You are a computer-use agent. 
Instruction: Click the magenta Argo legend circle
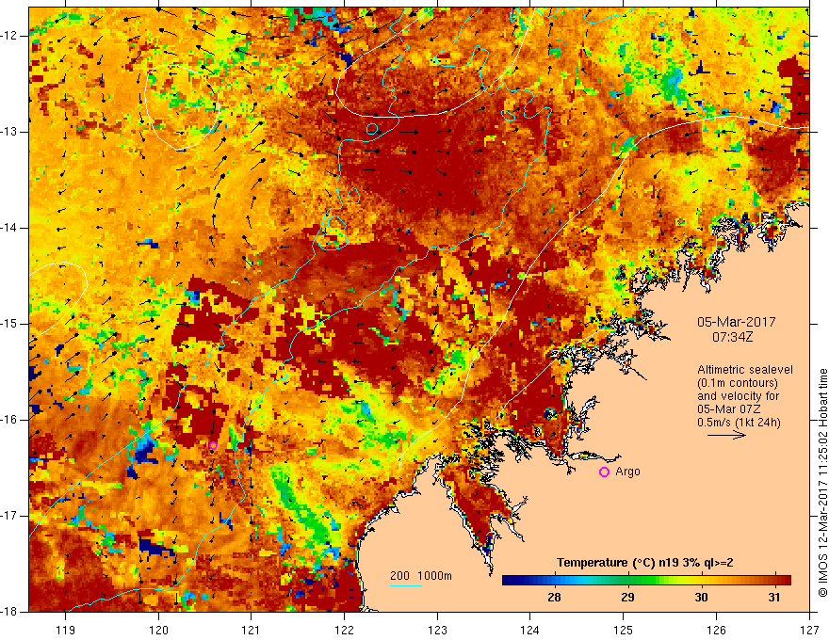pos(604,472)
